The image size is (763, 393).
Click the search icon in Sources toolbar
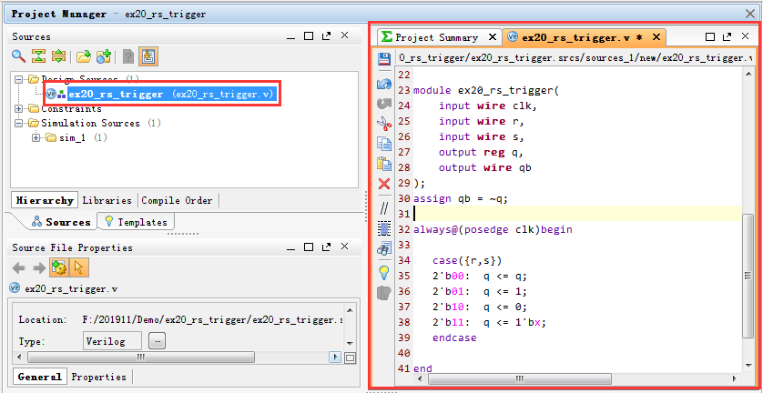point(18,56)
